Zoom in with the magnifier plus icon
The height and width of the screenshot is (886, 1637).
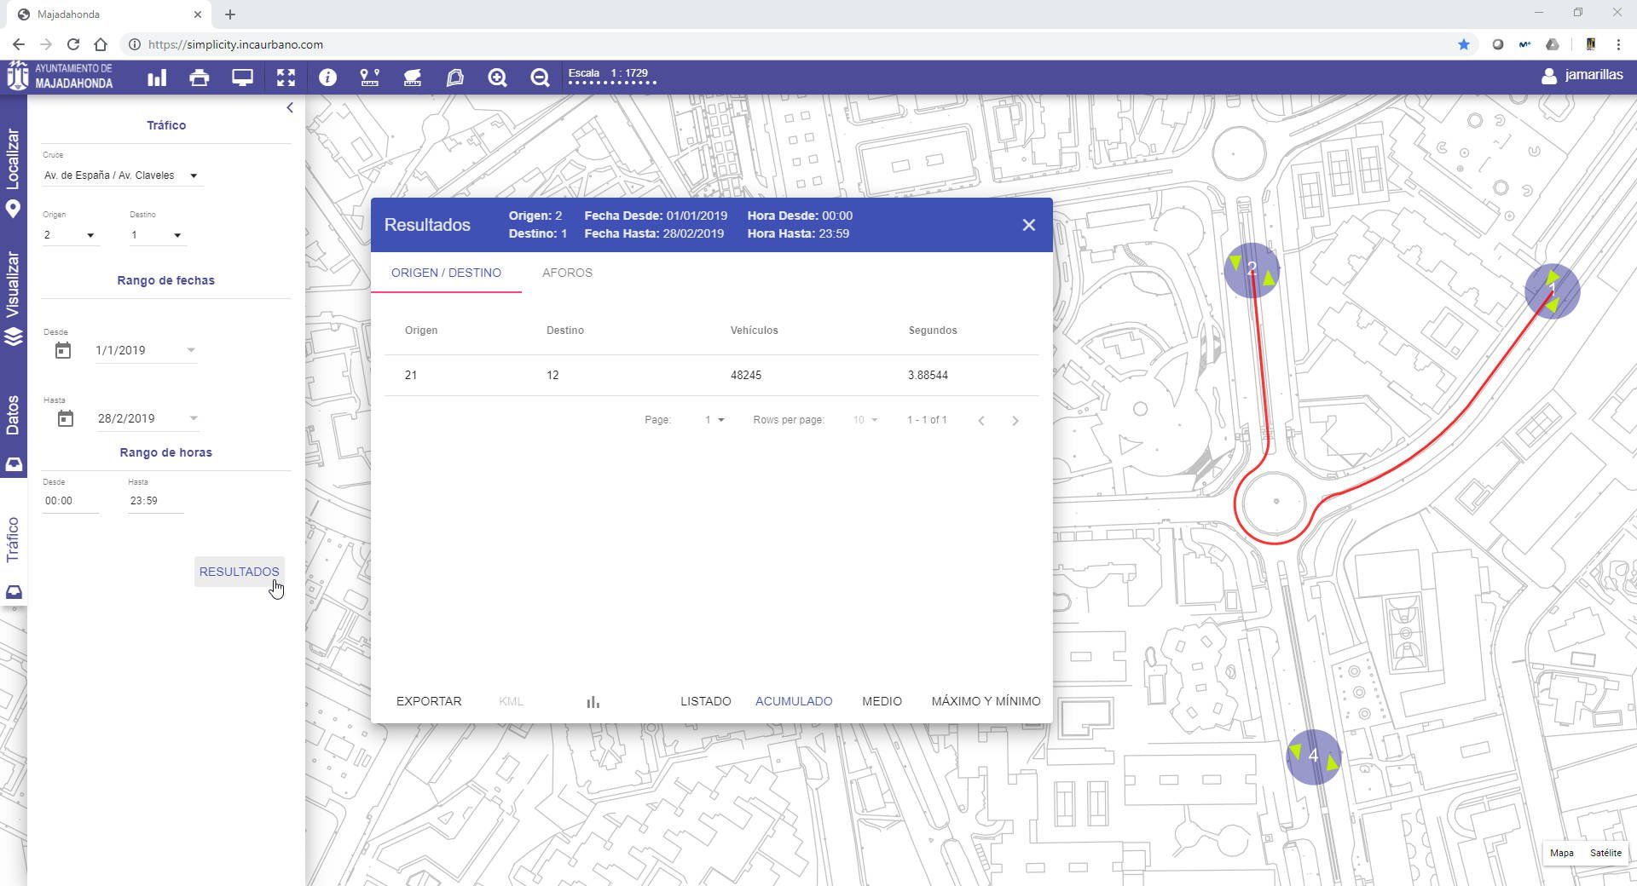coord(497,78)
